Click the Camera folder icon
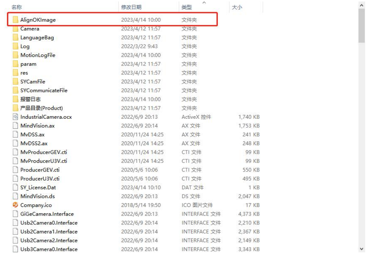Screen dimensions: 373x262 [15, 29]
